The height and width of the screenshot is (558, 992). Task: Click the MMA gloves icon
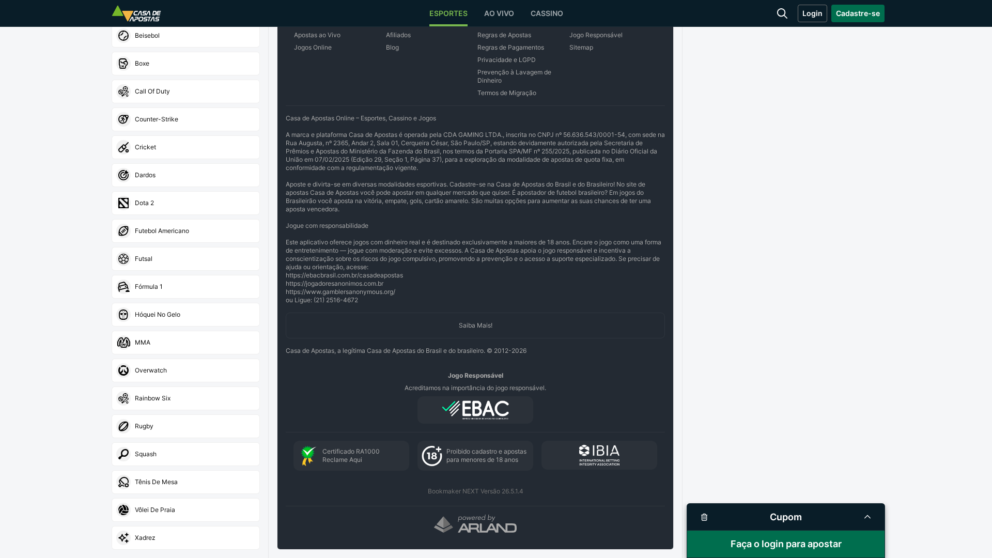click(x=123, y=343)
